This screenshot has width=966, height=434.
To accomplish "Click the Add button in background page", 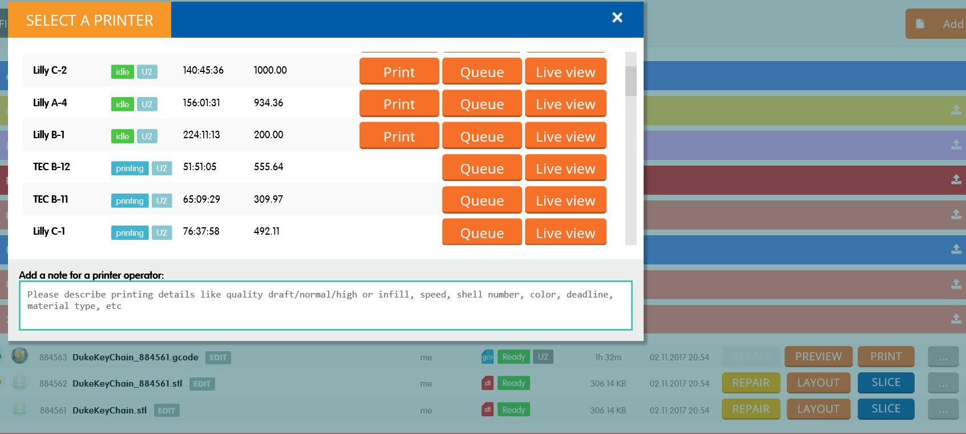I will [x=936, y=24].
